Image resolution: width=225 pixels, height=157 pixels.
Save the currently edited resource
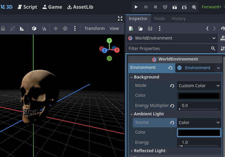(150, 28)
